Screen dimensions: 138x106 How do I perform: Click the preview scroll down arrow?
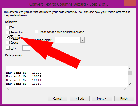click(x=130, y=84)
